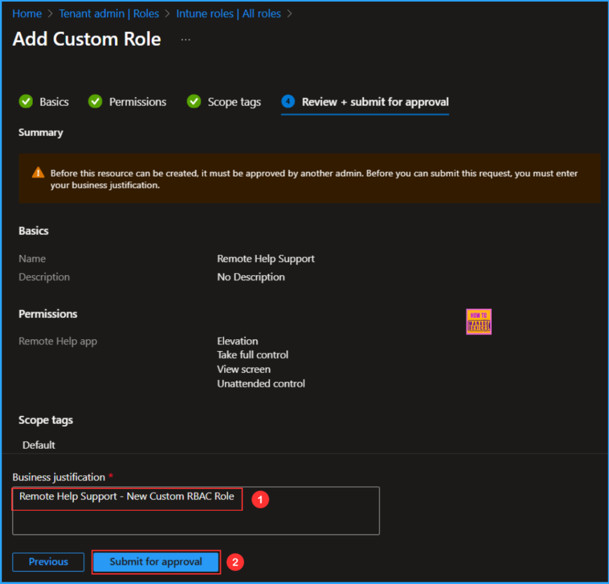Click the 'Summary' heading

[x=41, y=133]
